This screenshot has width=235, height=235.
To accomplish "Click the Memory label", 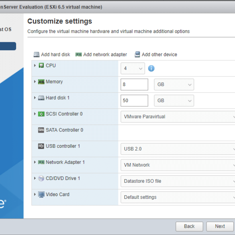I will [x=54, y=82].
